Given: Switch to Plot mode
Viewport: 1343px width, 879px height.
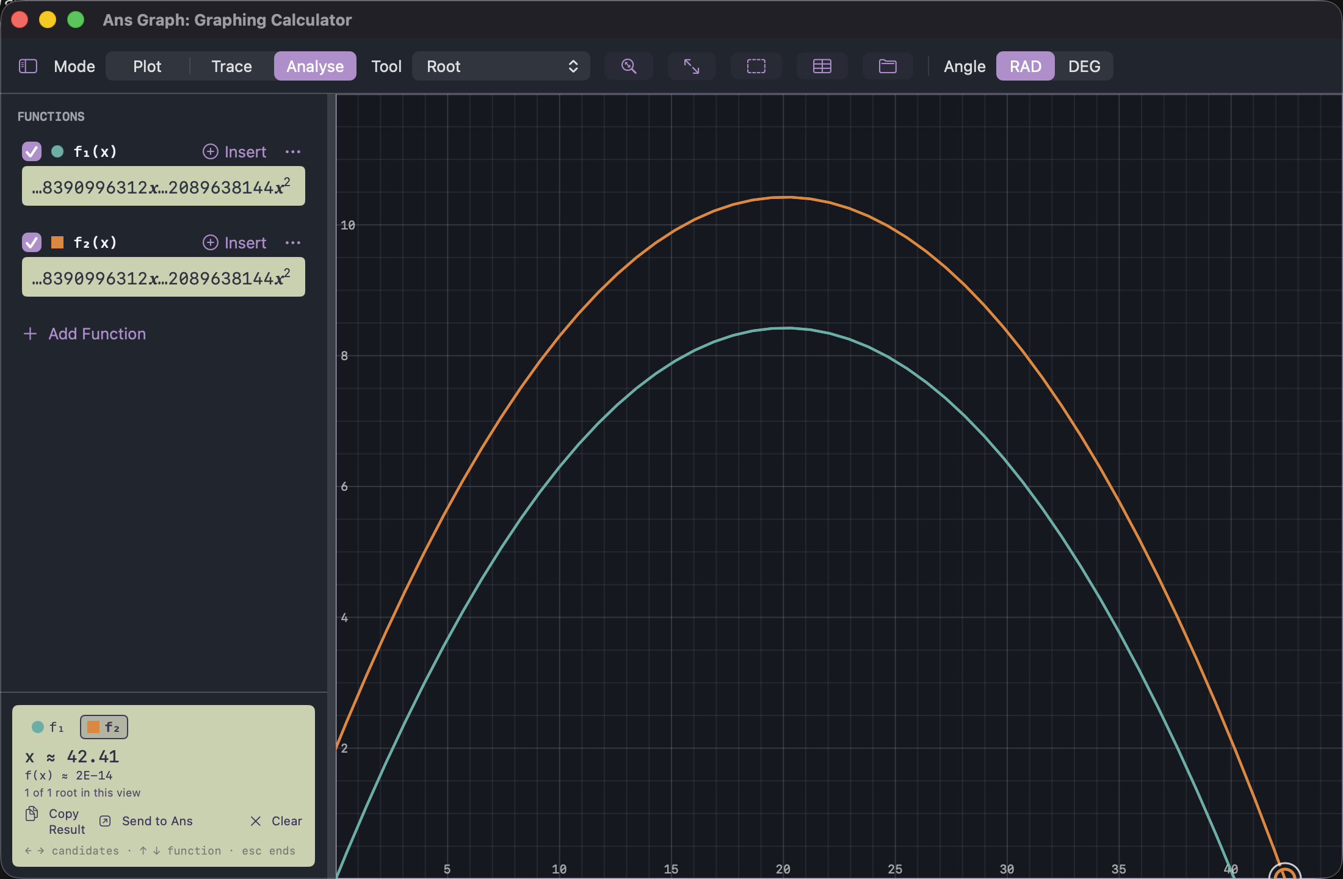Looking at the screenshot, I should [x=147, y=66].
